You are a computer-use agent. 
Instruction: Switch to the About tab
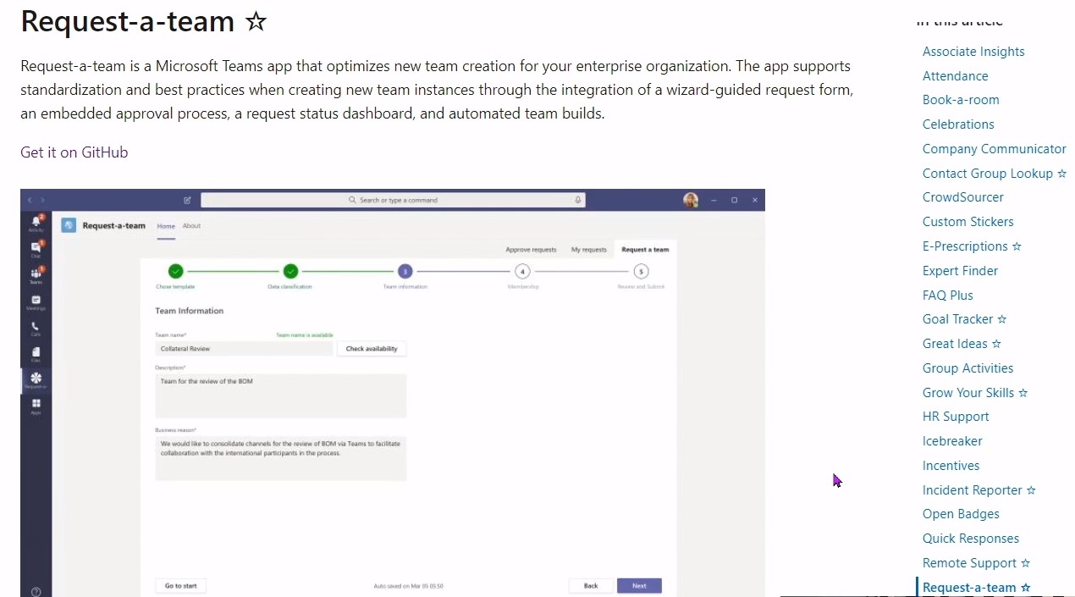click(192, 226)
